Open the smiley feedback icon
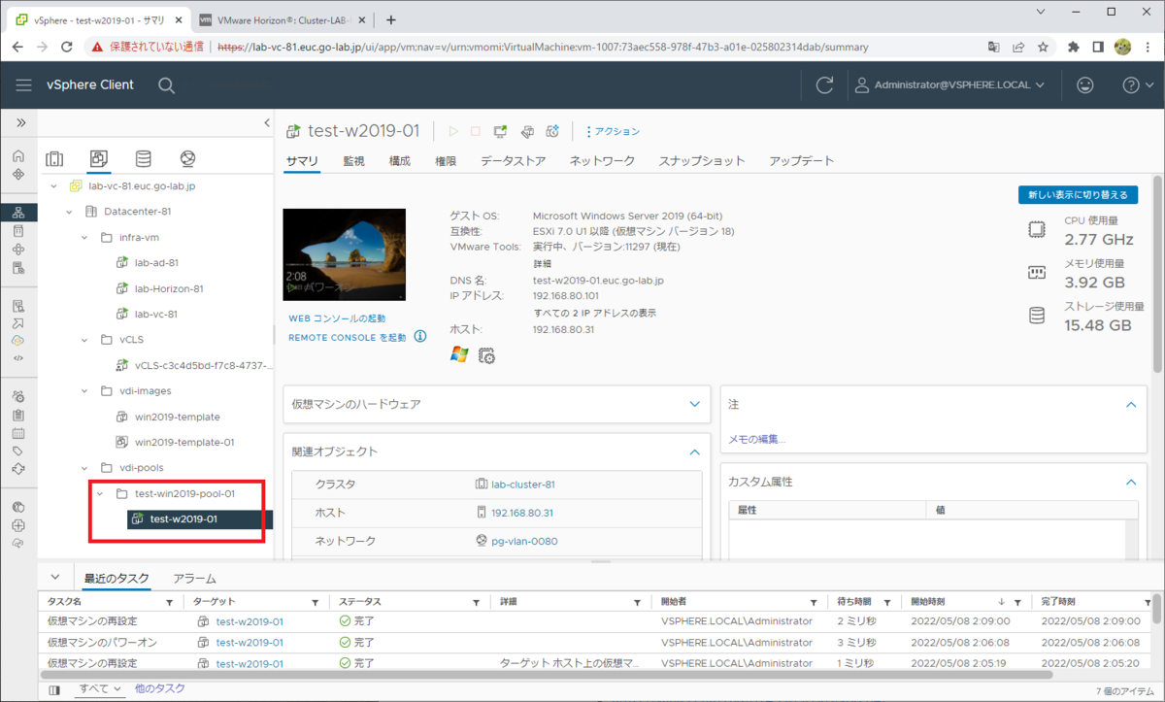Image resolution: width=1165 pixels, height=702 pixels. 1084,85
